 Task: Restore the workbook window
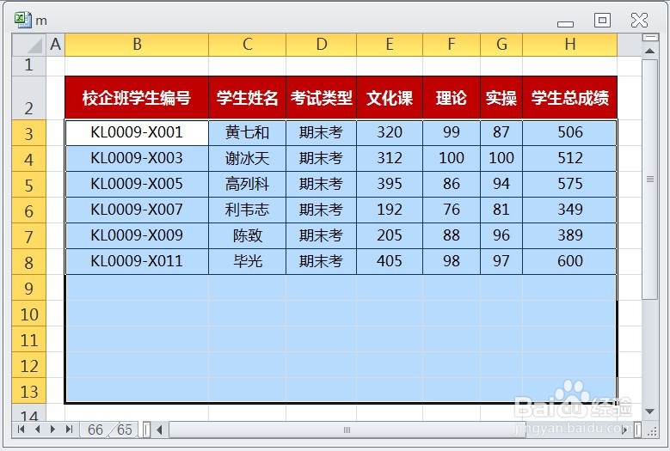602,20
